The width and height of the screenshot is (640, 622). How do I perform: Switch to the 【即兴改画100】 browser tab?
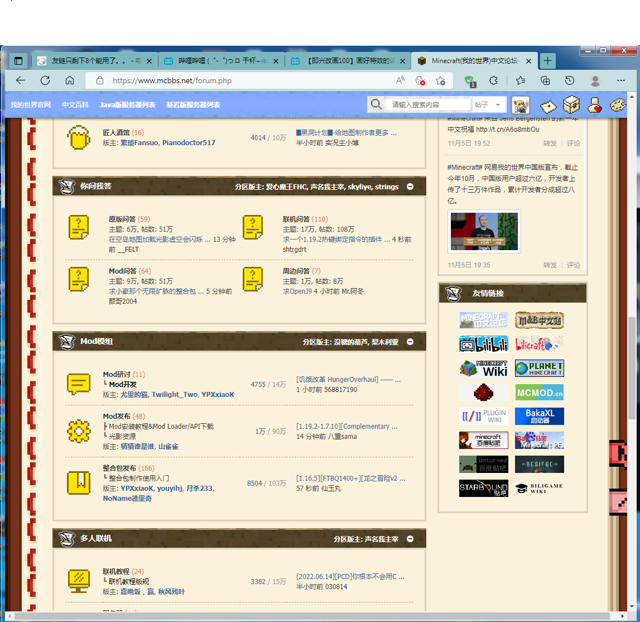tap(348, 61)
